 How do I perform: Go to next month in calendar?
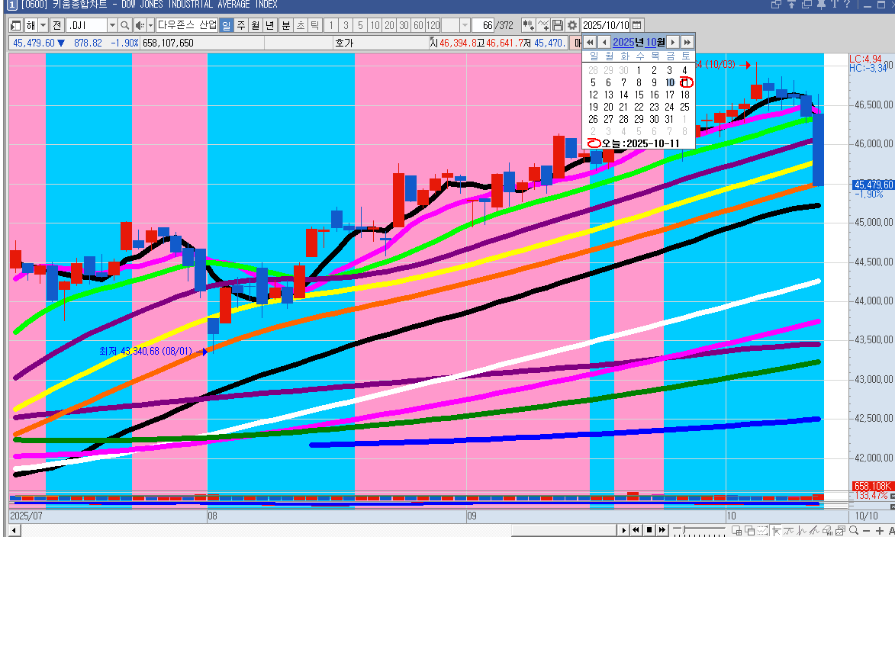(673, 42)
